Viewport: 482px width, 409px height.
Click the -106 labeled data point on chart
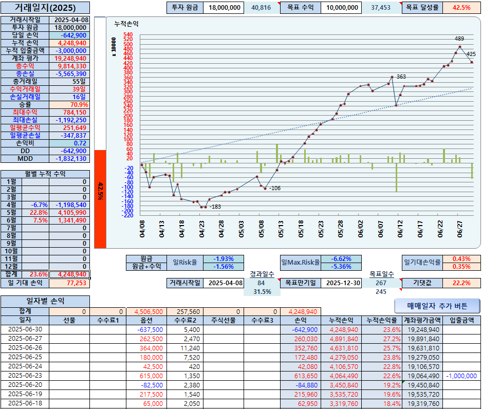pos(265,189)
